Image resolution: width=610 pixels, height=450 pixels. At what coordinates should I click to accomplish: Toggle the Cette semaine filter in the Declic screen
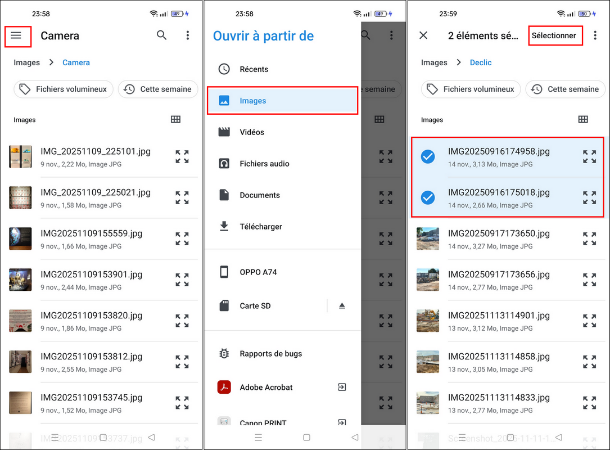coord(566,89)
